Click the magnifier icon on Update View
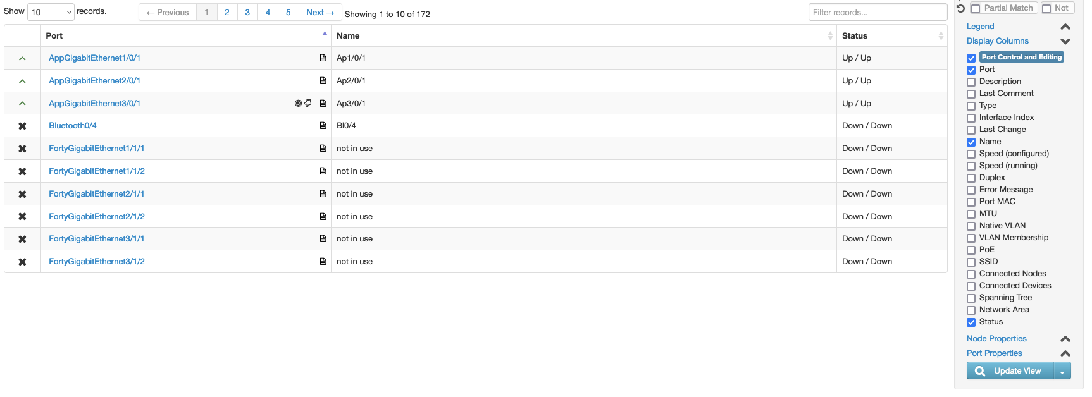 tap(979, 371)
